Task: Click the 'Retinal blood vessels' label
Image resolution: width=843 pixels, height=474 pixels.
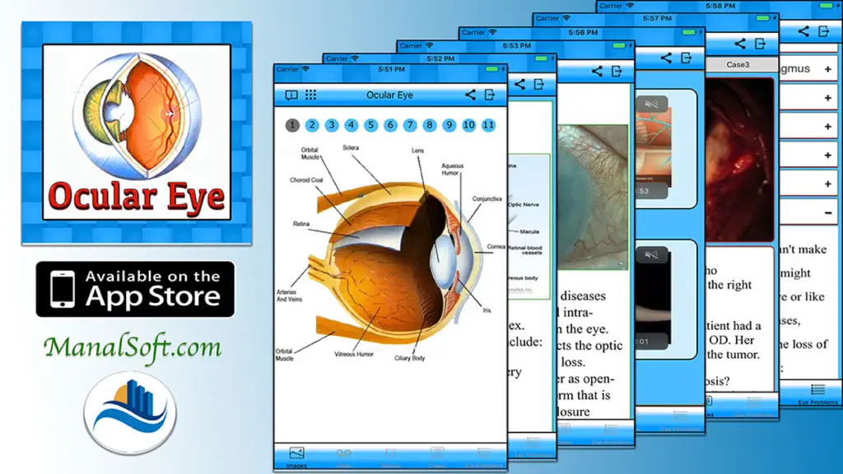Action: (x=524, y=250)
